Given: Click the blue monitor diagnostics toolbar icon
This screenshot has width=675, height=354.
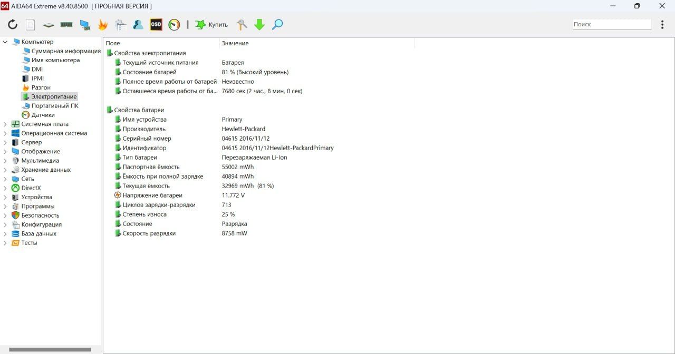Looking at the screenshot, I should tap(84, 24).
